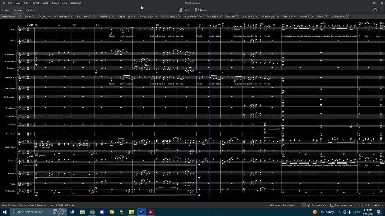Close the Timpani tab
This screenshot has height=216, width=385.
[x=237, y=16]
